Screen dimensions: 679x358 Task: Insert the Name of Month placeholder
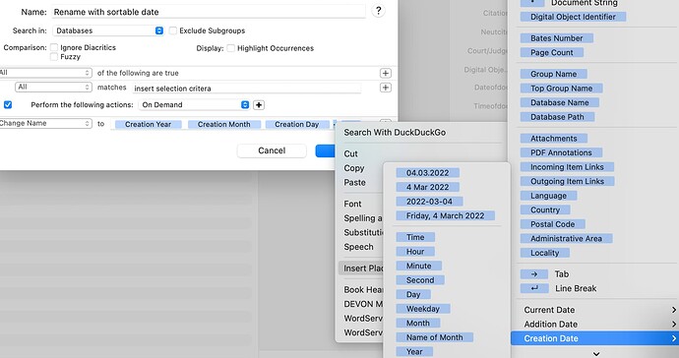click(434, 337)
